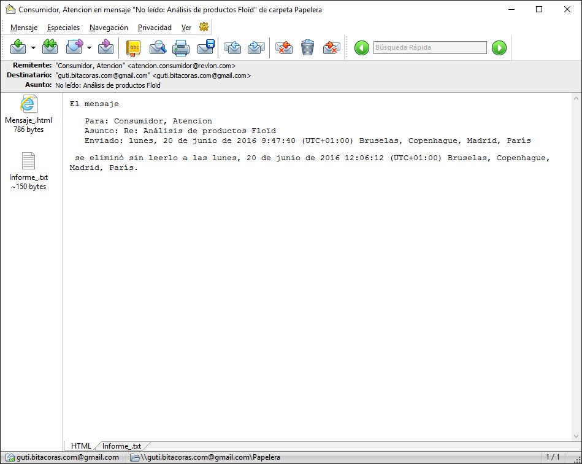Click the Redirect message icon
The height and width of the screenshot is (464, 582).
[105, 47]
